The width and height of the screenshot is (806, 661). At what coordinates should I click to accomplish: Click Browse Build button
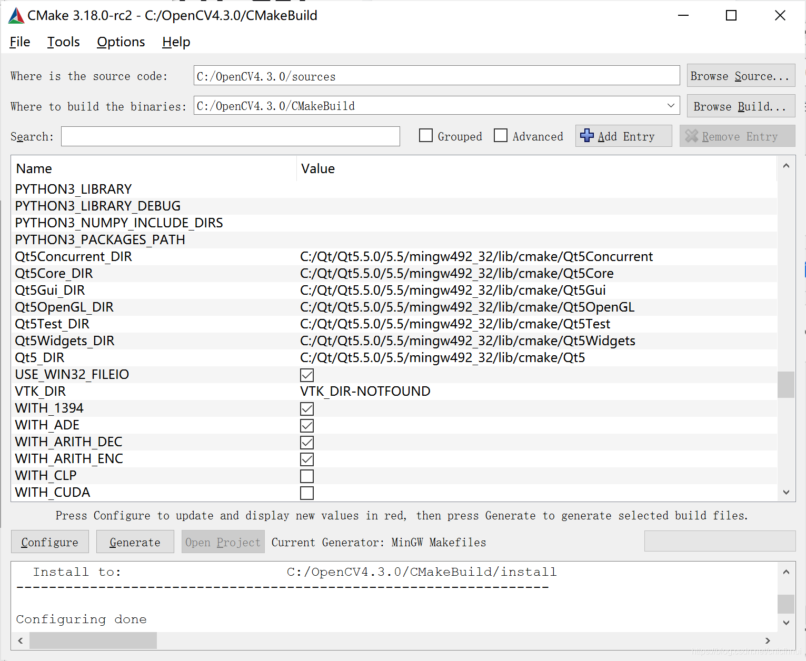tap(741, 106)
